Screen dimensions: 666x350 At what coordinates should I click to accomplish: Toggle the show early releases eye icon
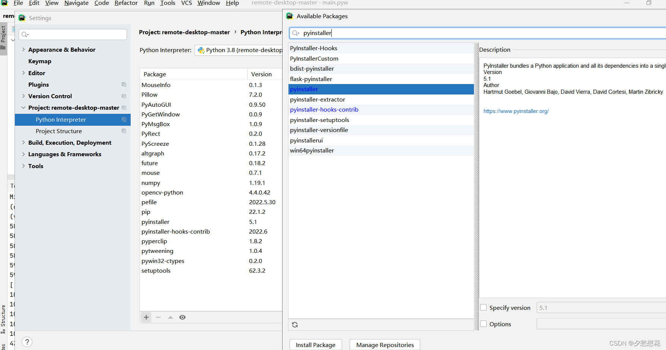click(182, 317)
